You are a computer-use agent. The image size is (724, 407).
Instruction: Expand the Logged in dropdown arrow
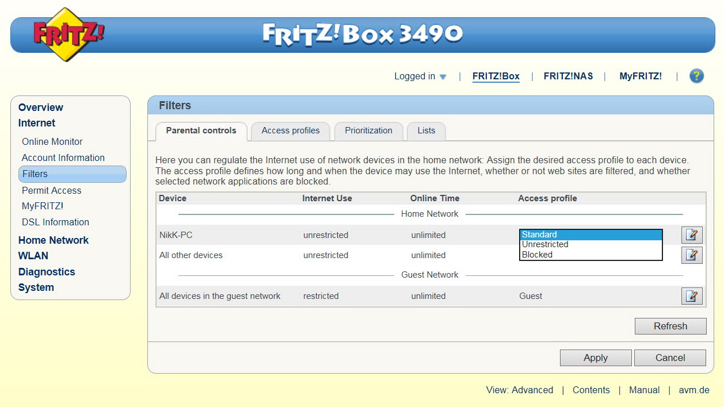tap(443, 77)
